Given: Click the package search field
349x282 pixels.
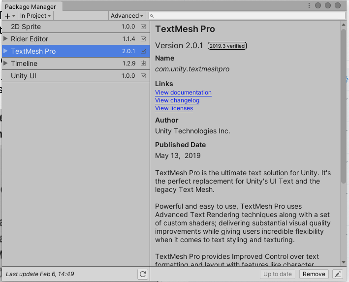Looking at the screenshot, I should [247, 16].
